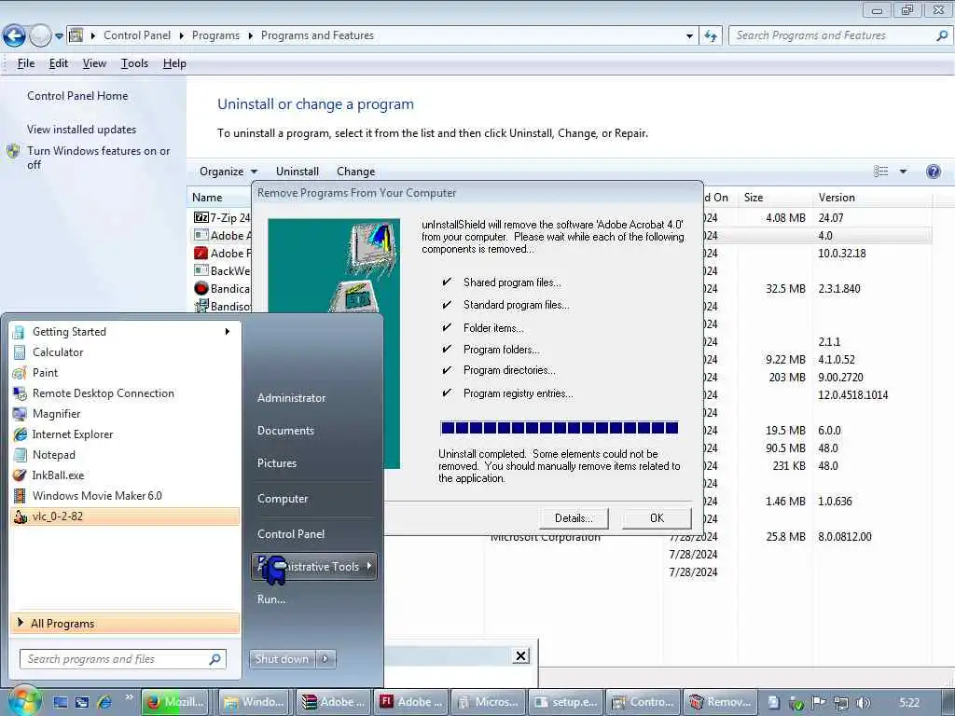Screen dimensions: 955x716
Task: Click the network tray icon
Action: [840, 703]
